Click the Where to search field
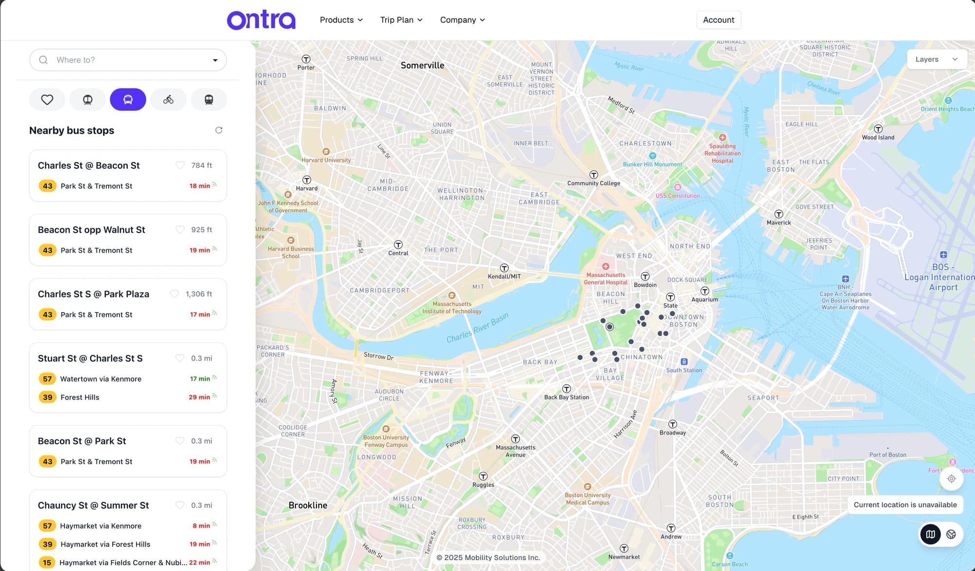Image resolution: width=975 pixels, height=571 pixels. click(128, 60)
